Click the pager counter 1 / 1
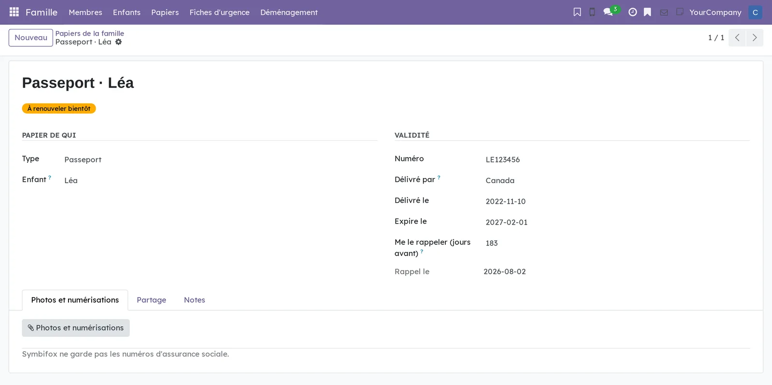772x385 pixels. point(716,38)
